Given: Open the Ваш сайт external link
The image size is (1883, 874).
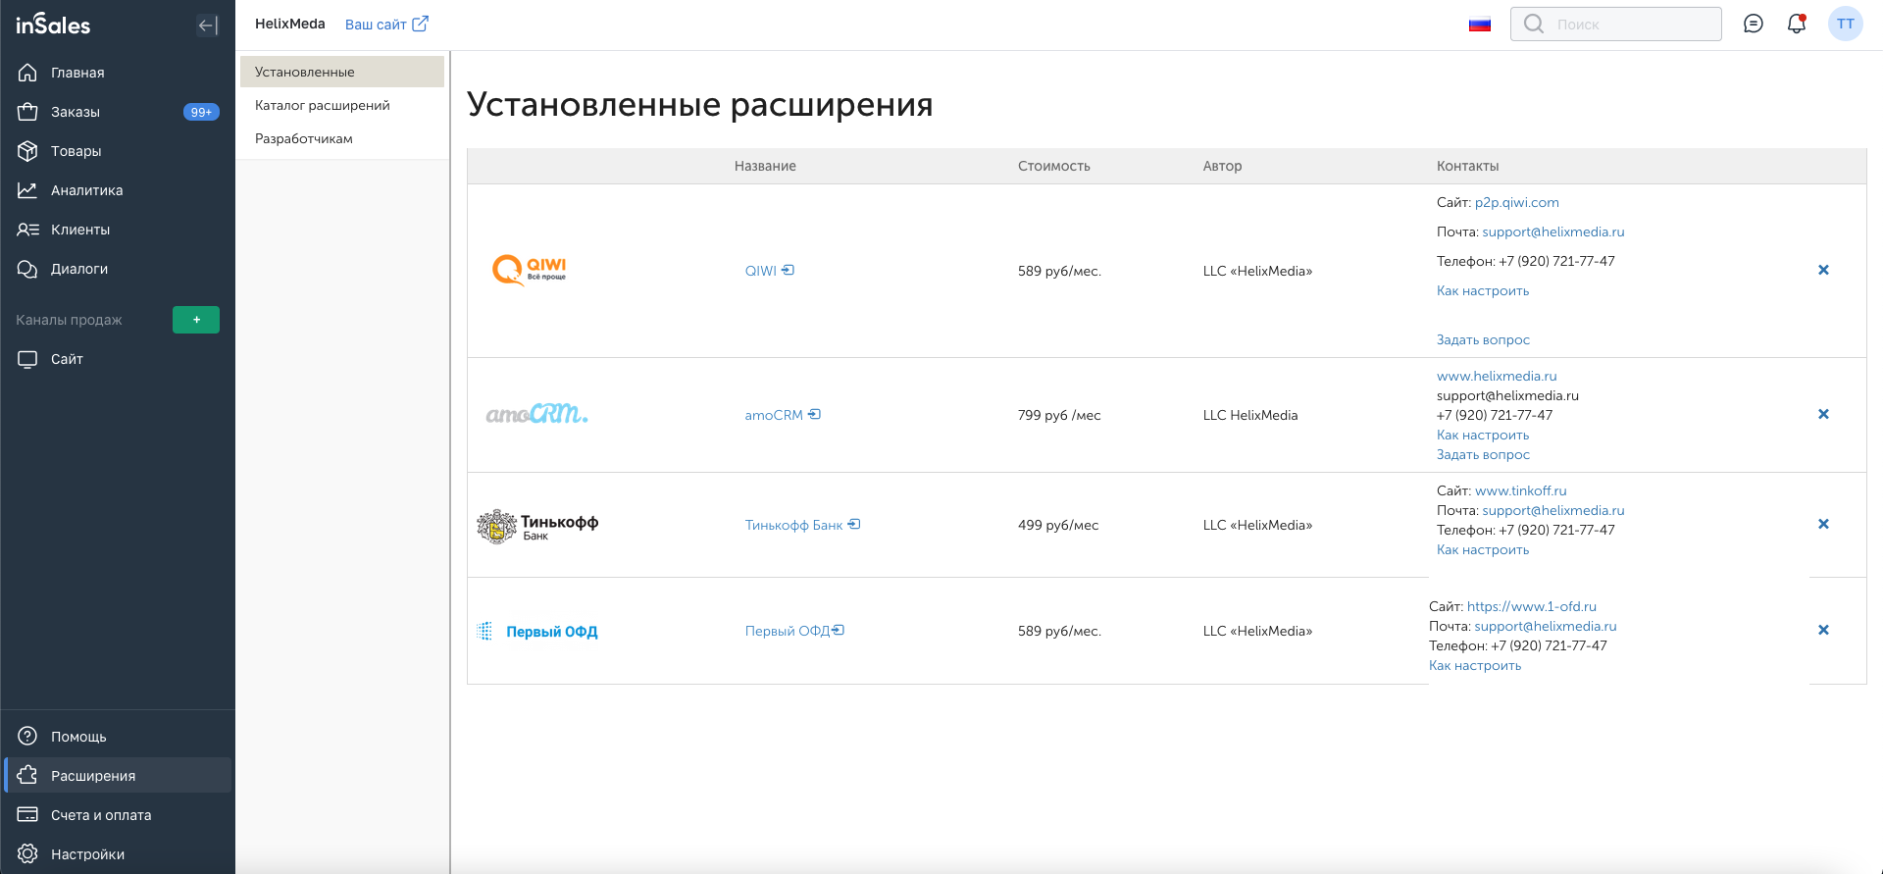Looking at the screenshot, I should pos(386,25).
